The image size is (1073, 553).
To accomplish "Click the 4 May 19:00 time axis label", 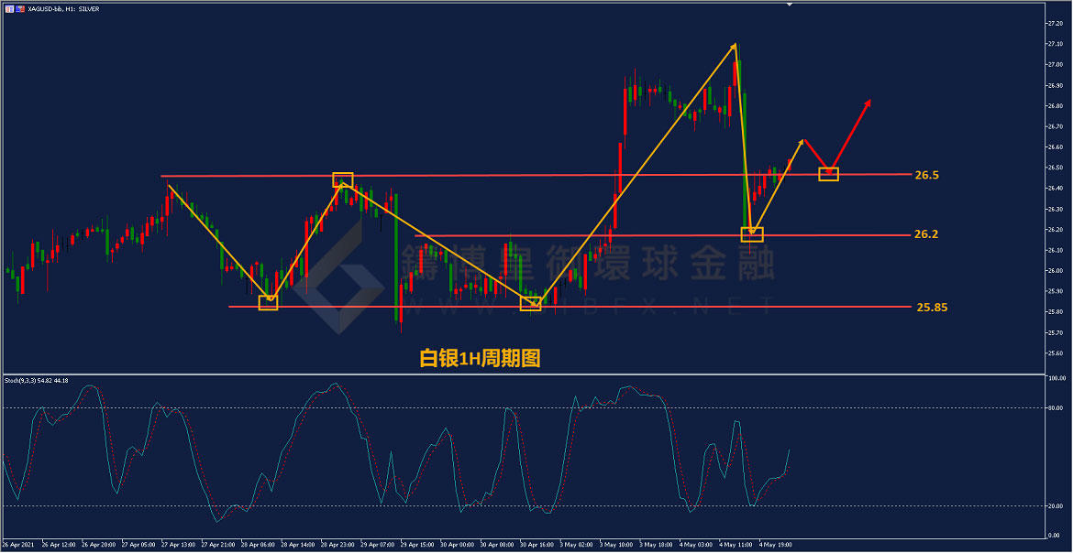I will point(778,544).
